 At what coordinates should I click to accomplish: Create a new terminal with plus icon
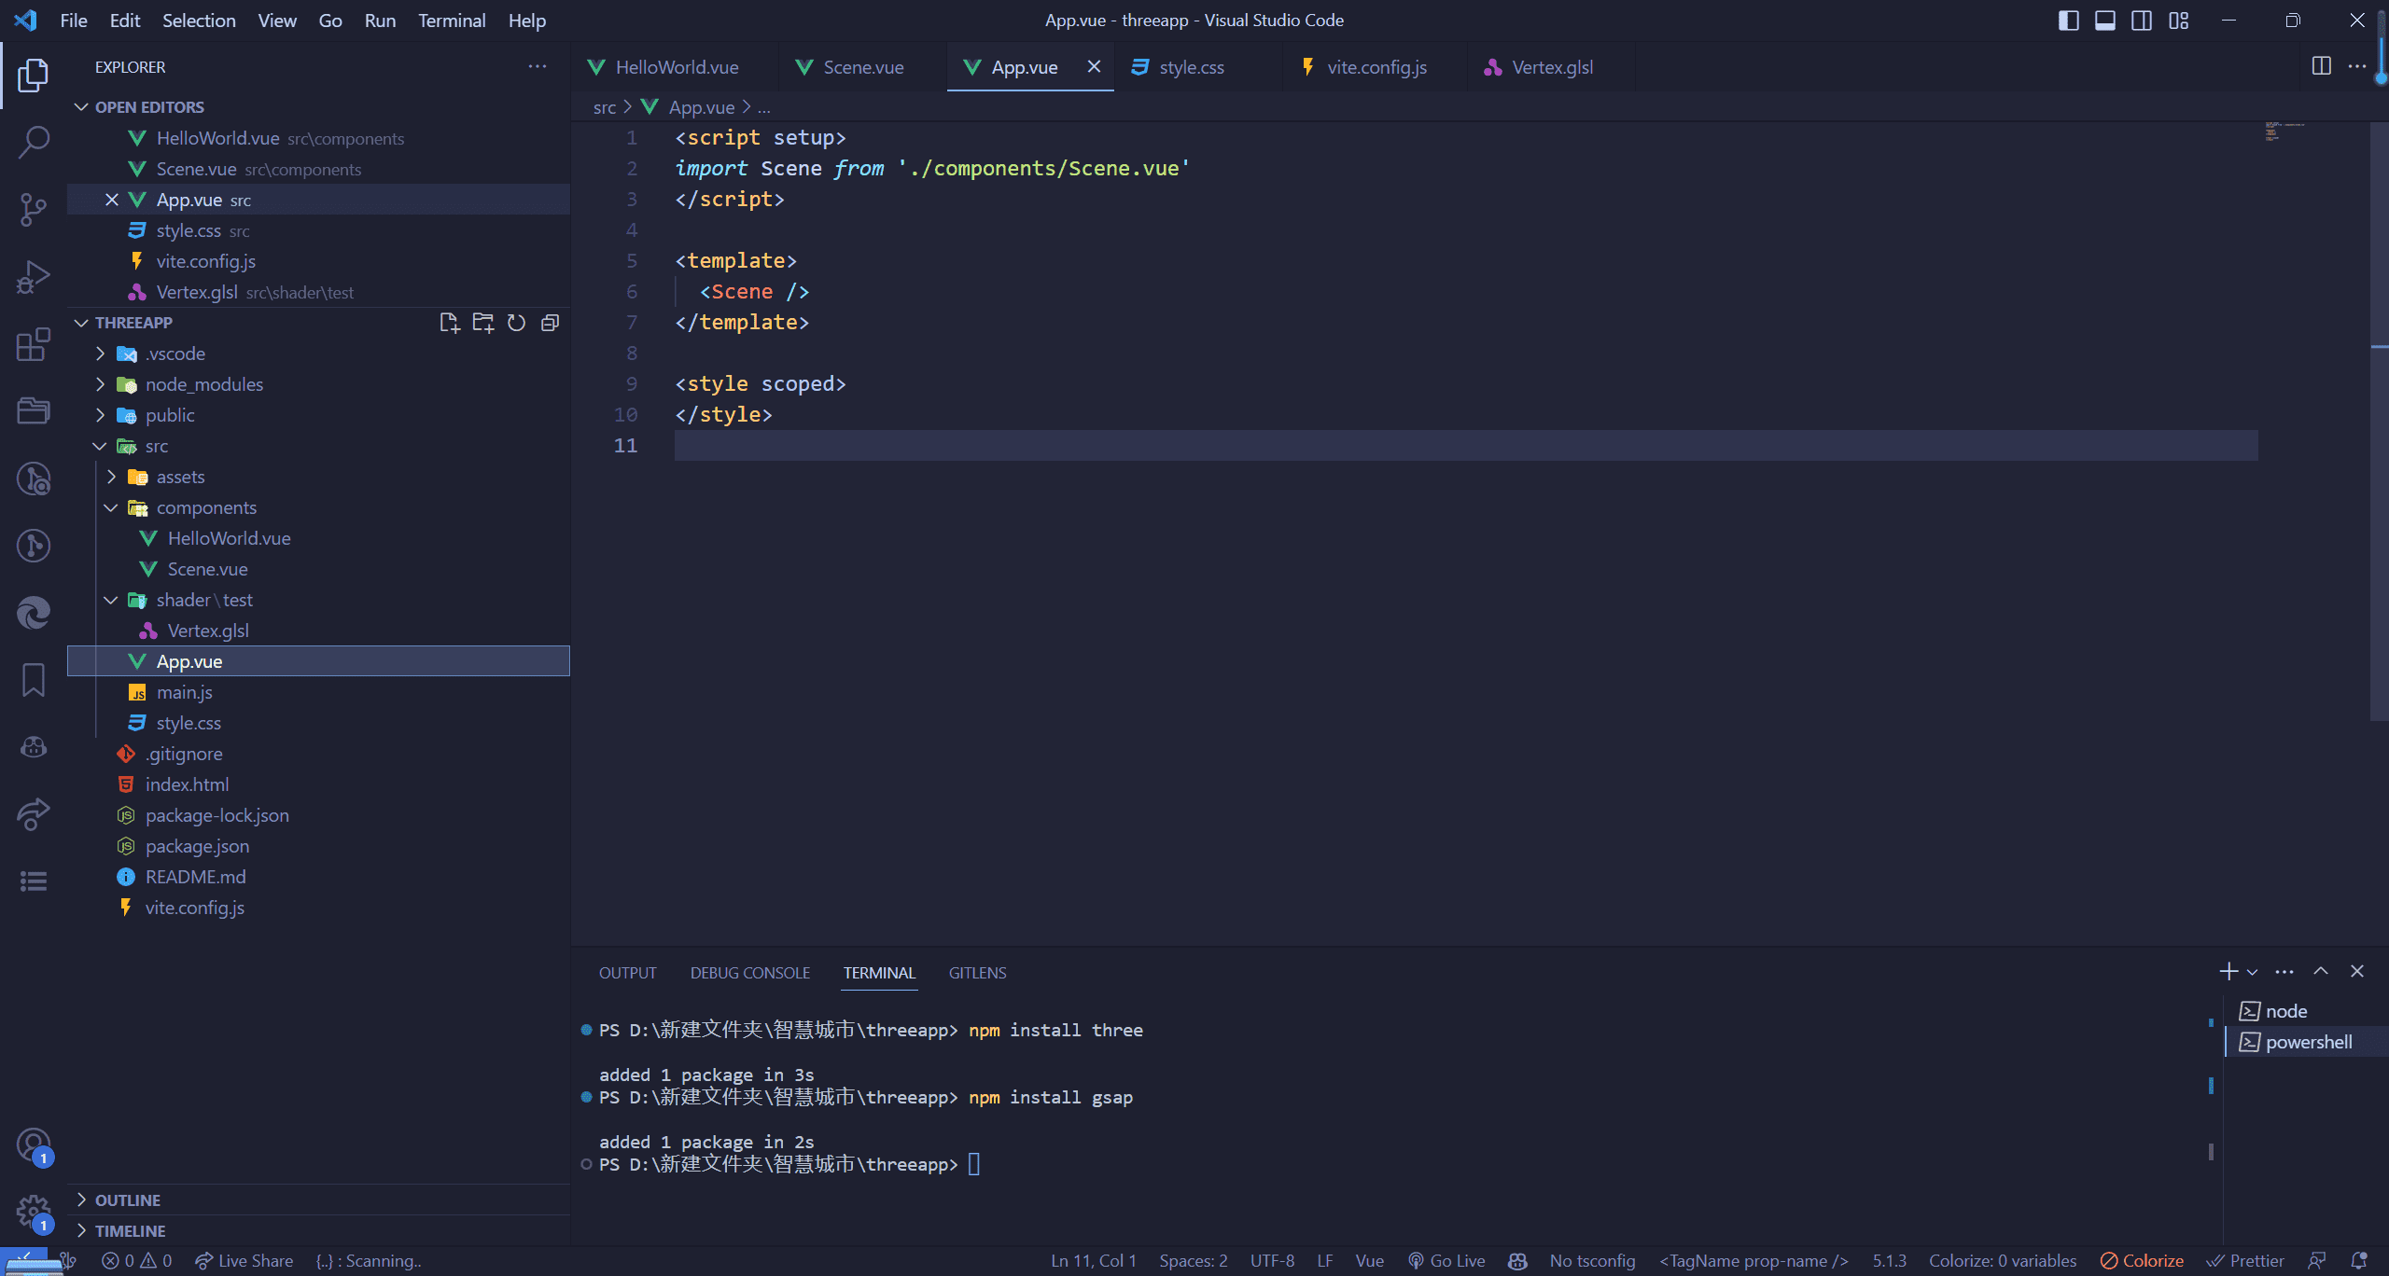[x=2228, y=972]
